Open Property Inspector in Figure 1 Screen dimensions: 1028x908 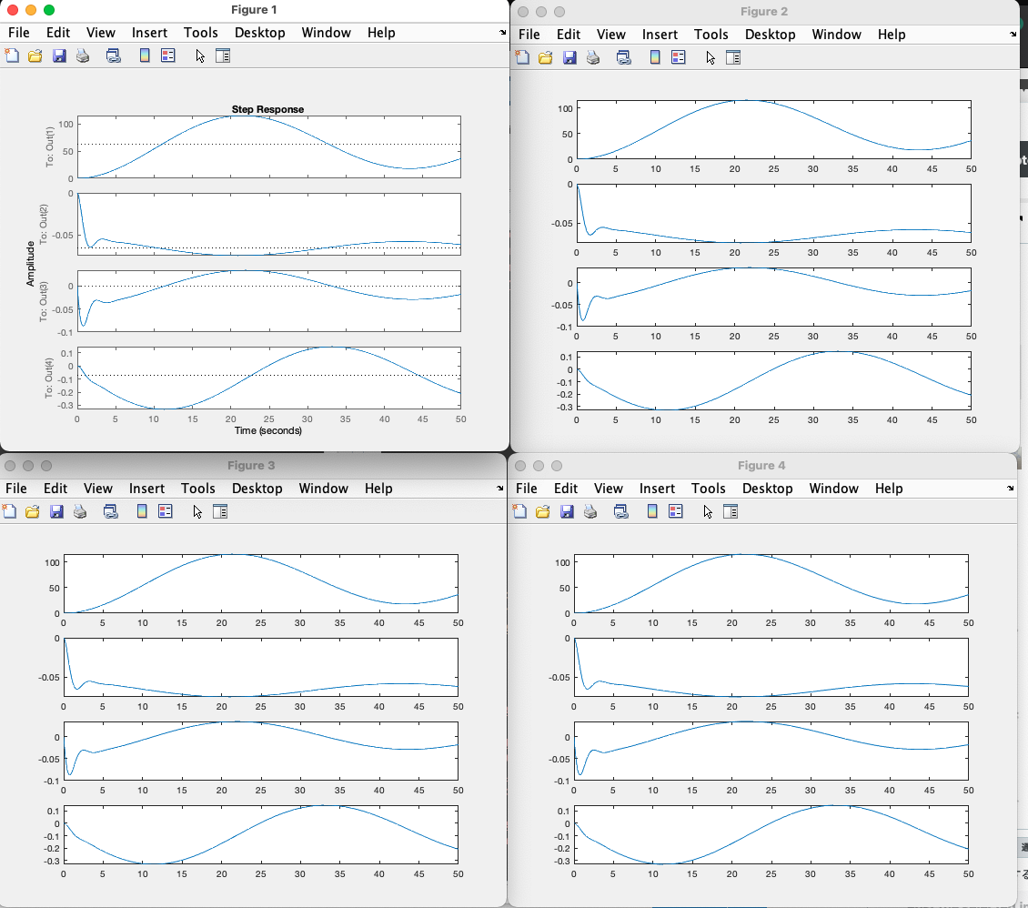coord(223,55)
